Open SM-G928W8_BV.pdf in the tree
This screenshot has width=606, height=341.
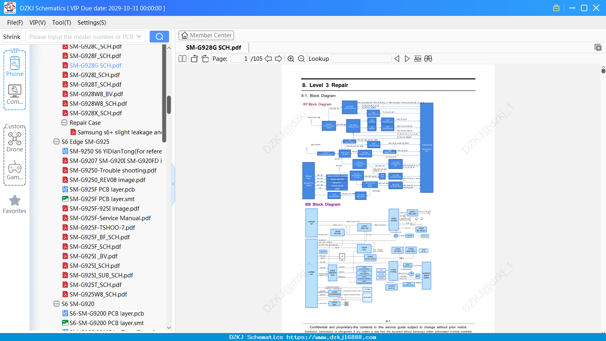pyautogui.click(x=96, y=94)
